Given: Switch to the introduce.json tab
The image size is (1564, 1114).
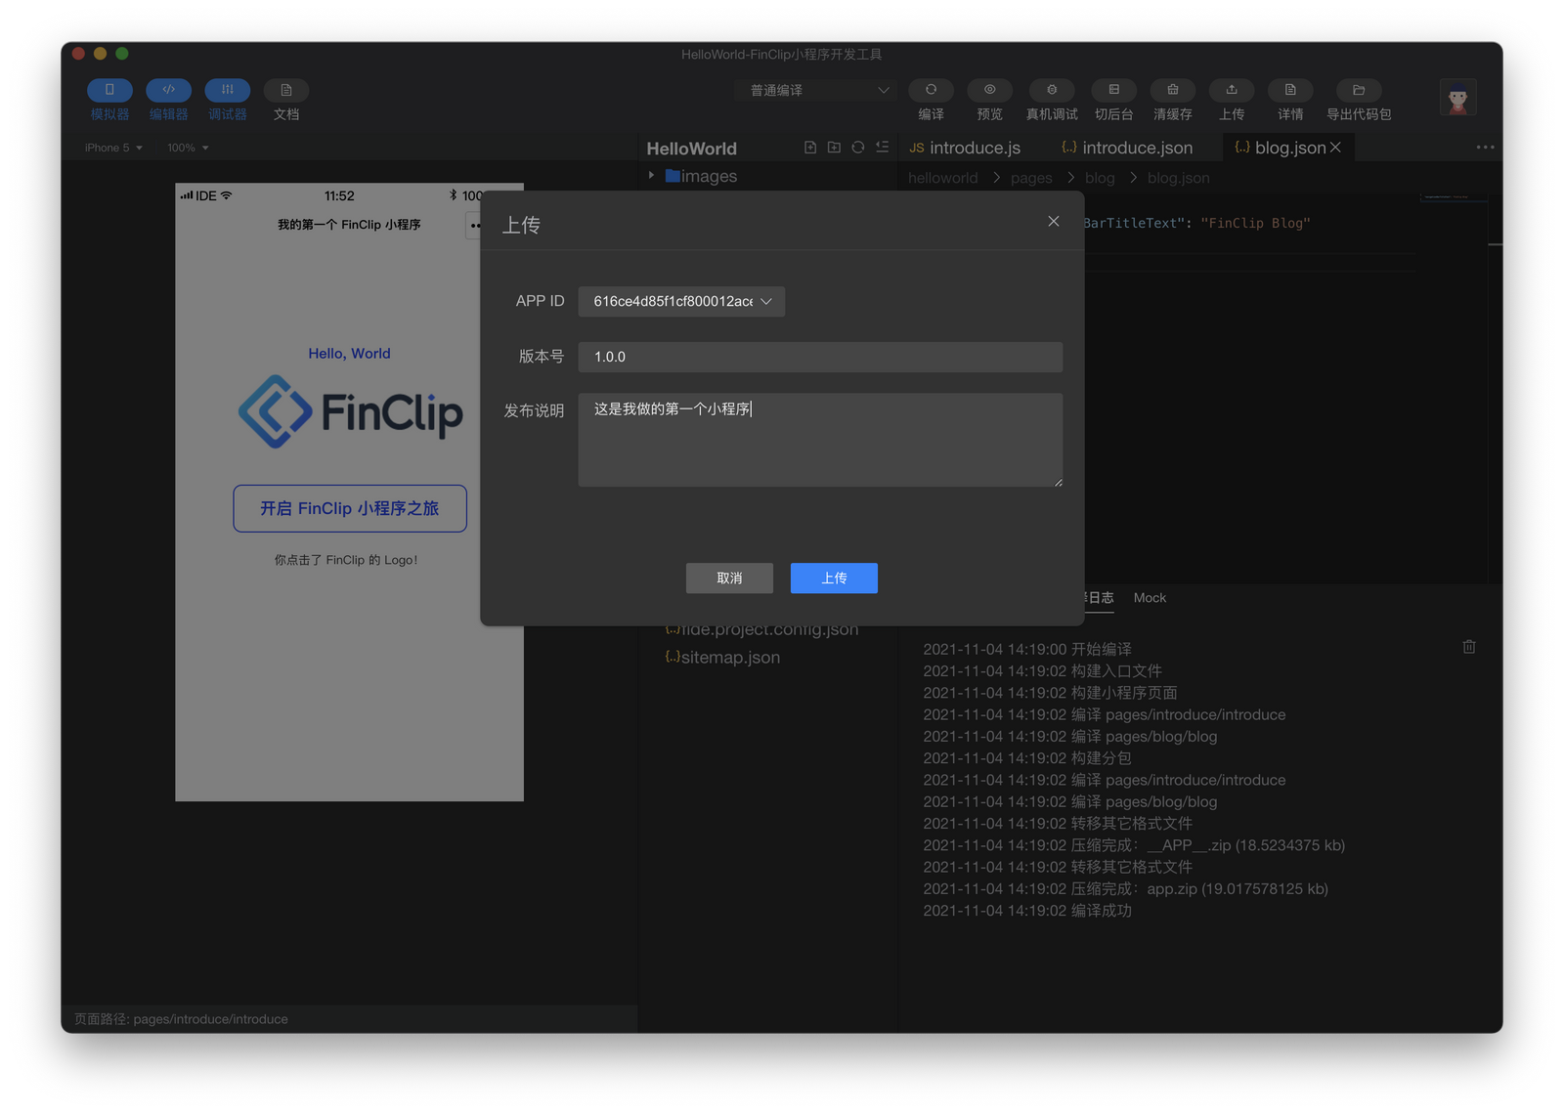Looking at the screenshot, I should click(x=1127, y=148).
